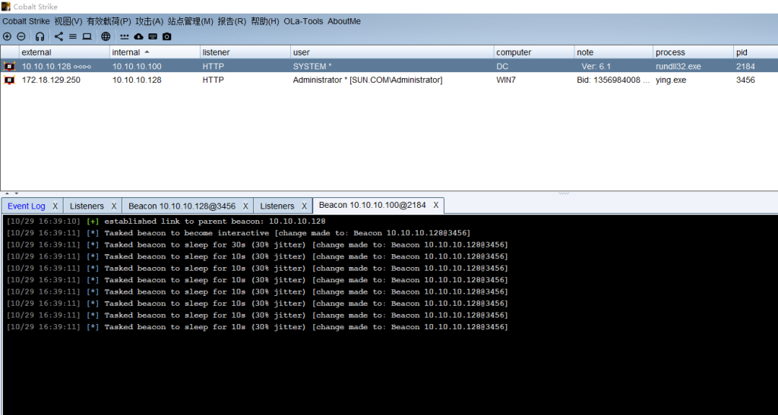Open the AboutMe menu

click(344, 21)
